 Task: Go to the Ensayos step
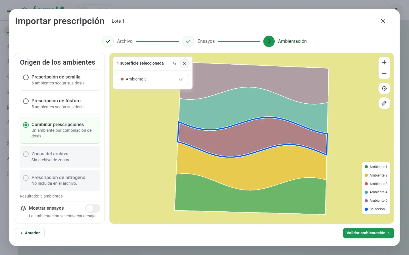coord(199,41)
